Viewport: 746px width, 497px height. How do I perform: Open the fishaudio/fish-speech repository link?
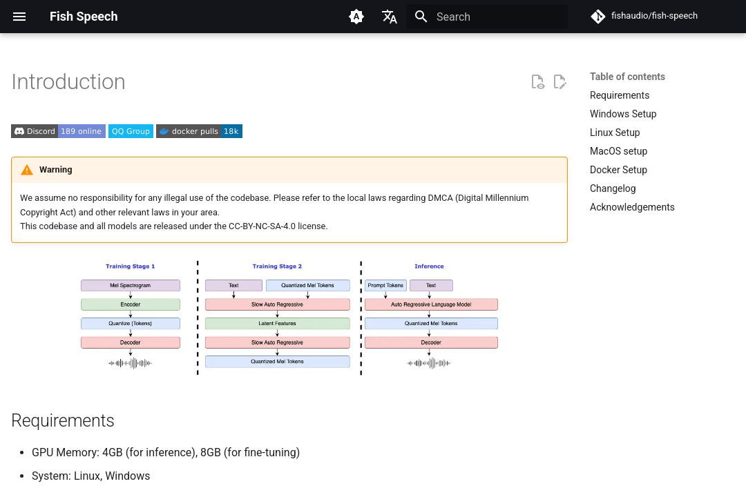pyautogui.click(x=644, y=16)
